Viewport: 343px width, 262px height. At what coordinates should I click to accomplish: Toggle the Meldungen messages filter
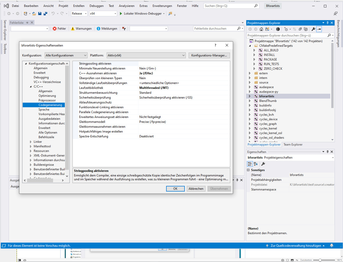pos(107,29)
